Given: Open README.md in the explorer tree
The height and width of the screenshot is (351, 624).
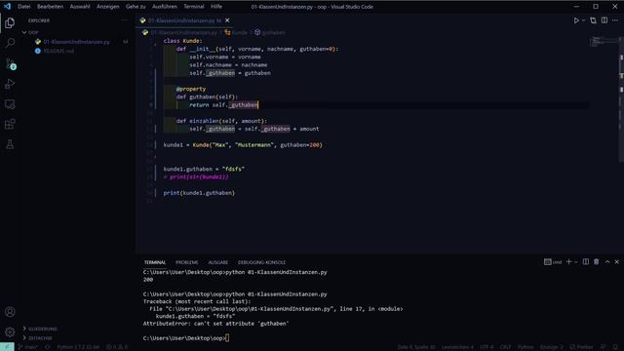Looking at the screenshot, I should [58, 51].
